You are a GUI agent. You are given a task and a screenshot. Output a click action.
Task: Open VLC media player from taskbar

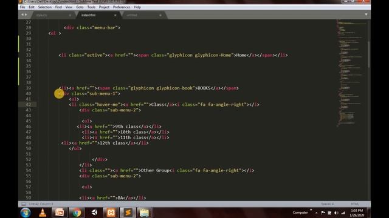click(x=43, y=213)
